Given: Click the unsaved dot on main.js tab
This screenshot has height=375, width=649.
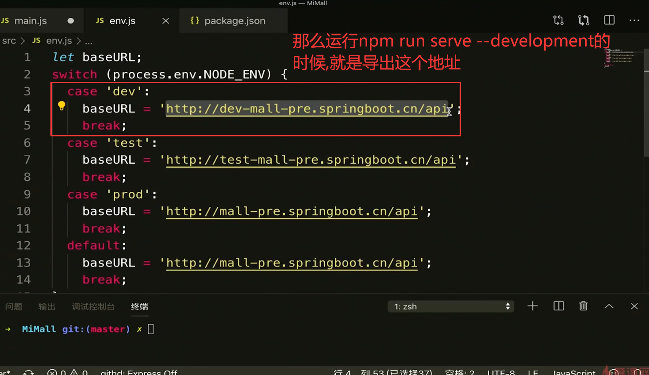Looking at the screenshot, I should click(70, 21).
